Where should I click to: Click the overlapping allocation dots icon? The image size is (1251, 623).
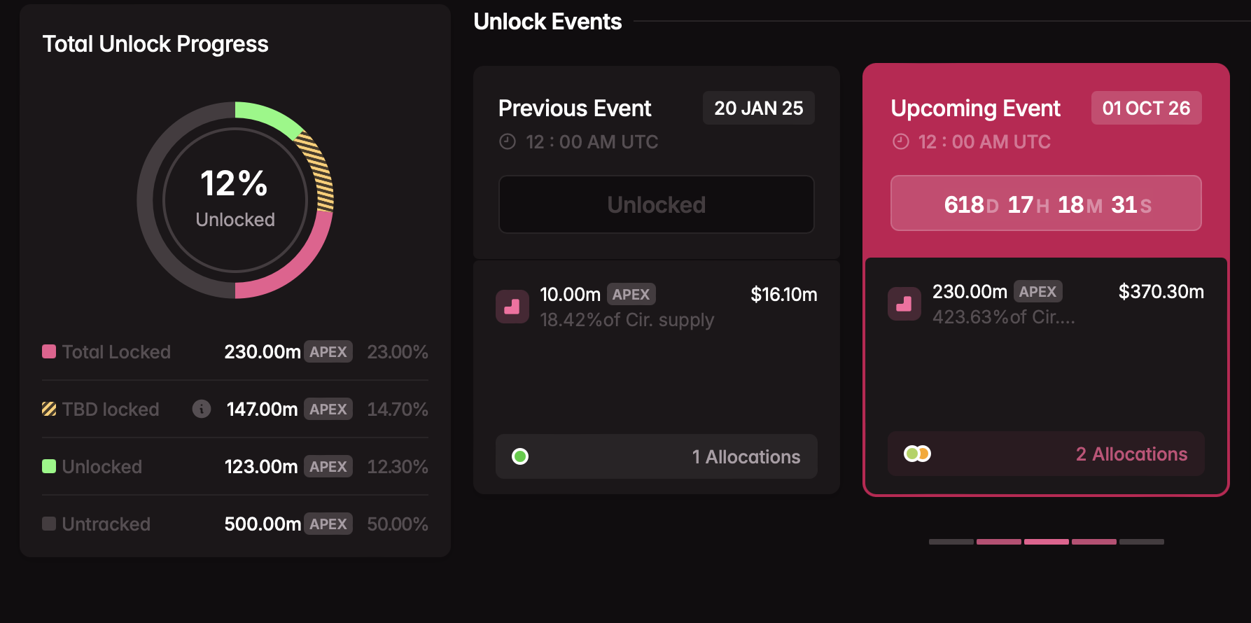click(917, 454)
